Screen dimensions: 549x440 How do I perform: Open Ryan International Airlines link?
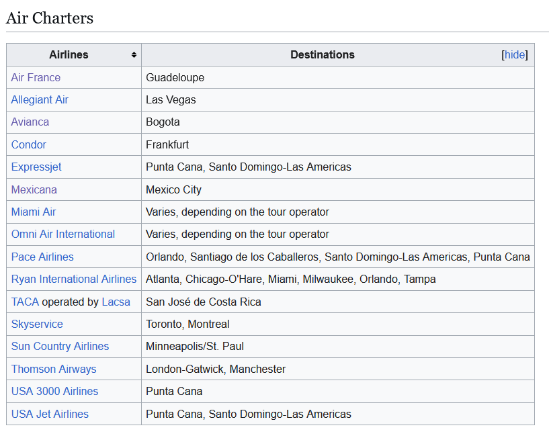[x=74, y=279]
